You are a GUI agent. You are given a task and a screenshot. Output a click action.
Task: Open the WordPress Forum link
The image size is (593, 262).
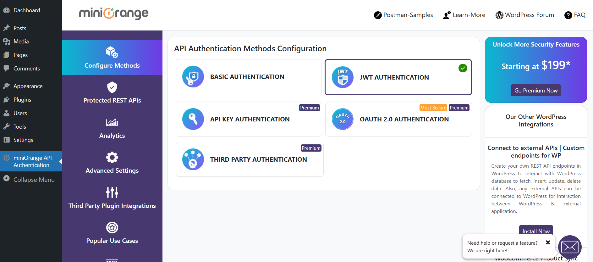pyautogui.click(x=525, y=15)
